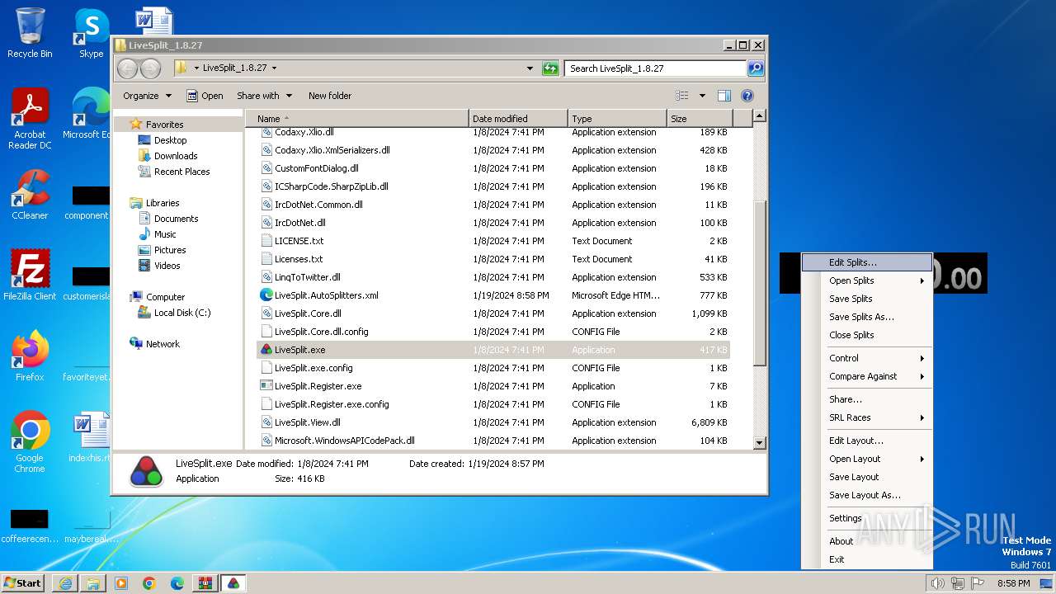Image resolution: width=1056 pixels, height=594 pixels.
Task: Expand the SRL Races submenu
Action: pos(866,417)
